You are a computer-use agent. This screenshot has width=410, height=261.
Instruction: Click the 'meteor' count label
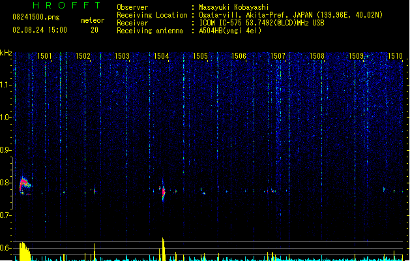coord(93,20)
